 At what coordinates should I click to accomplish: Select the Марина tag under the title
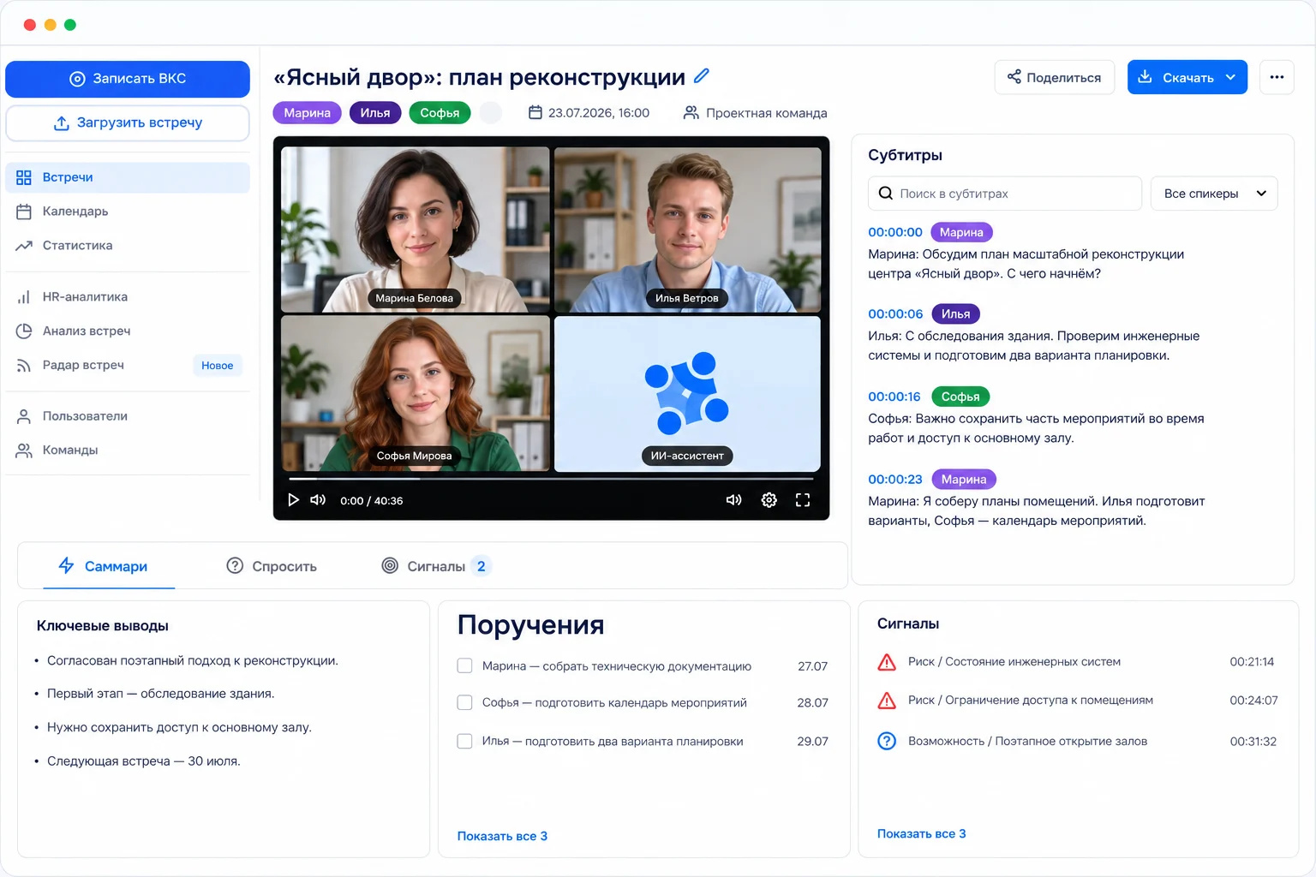(x=308, y=113)
